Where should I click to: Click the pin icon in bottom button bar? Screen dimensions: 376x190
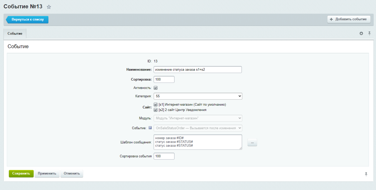click(366, 174)
